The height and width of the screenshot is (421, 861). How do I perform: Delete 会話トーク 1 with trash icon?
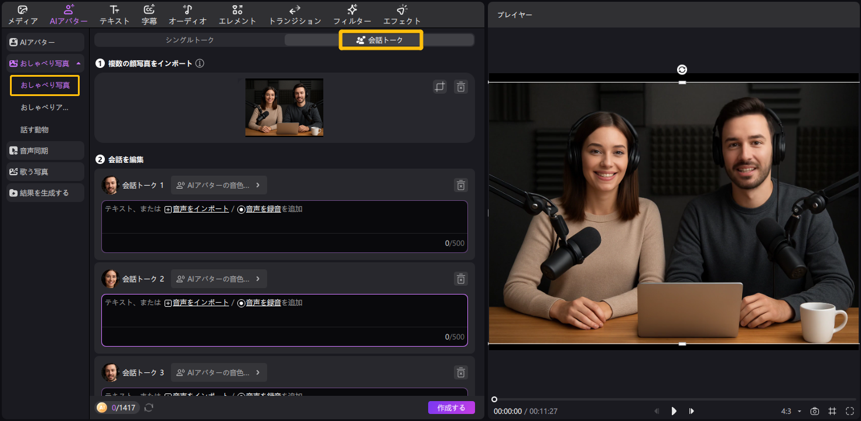click(x=460, y=185)
